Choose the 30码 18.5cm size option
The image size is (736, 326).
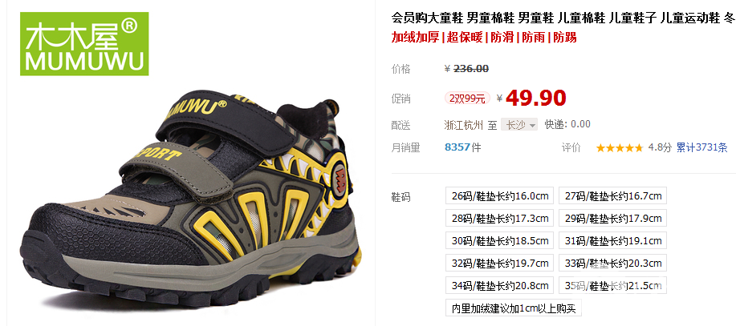[x=499, y=240]
